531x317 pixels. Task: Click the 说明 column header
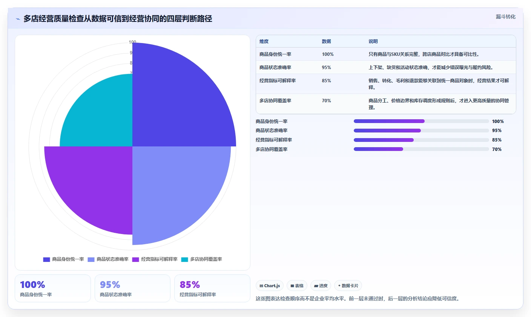373,42
